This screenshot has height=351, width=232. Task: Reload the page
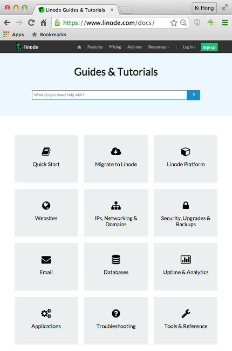[x=31, y=23]
